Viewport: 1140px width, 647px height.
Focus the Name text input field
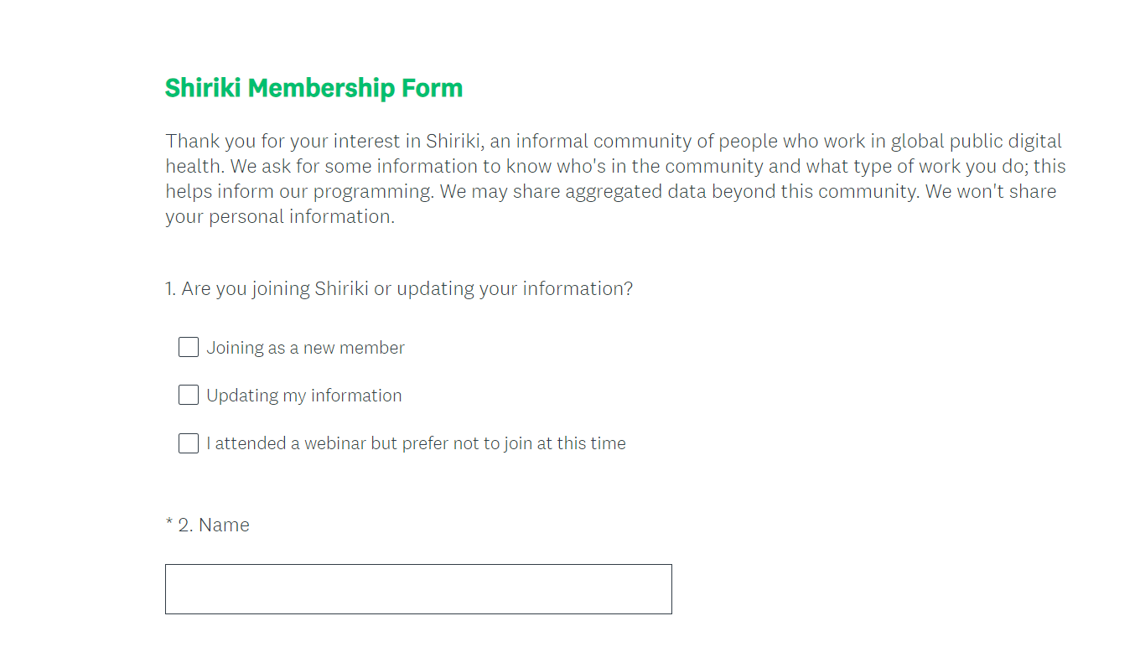418,589
